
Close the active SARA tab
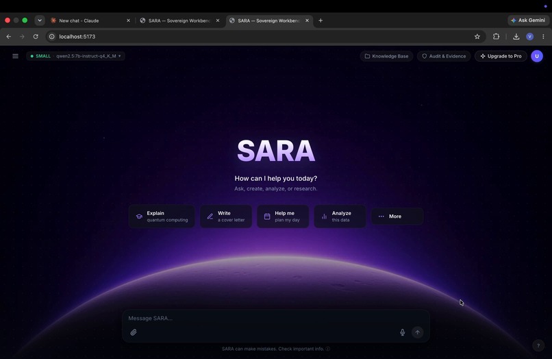click(308, 21)
